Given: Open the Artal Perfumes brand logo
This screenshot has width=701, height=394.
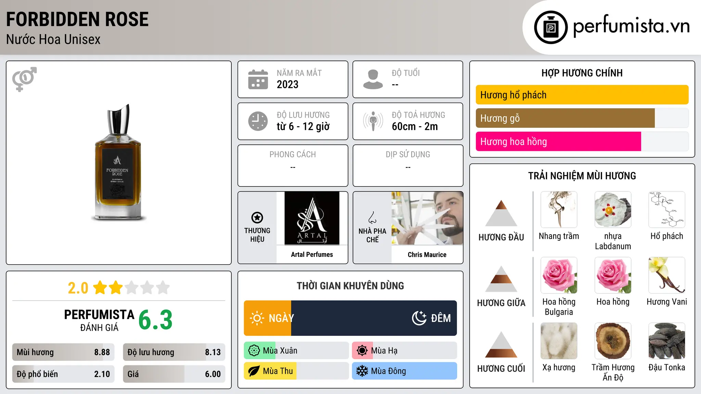Looking at the screenshot, I should point(312,218).
